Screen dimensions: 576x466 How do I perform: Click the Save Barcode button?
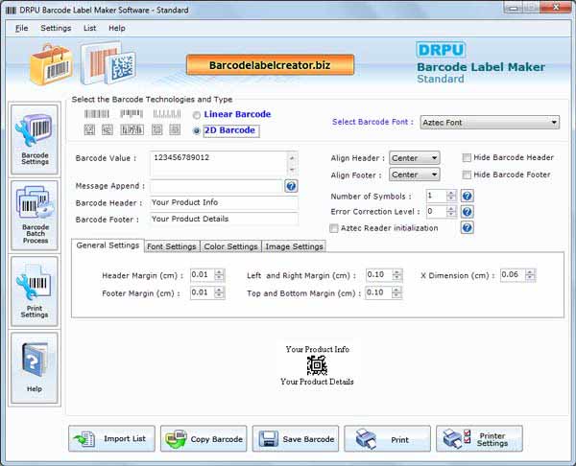coord(296,438)
